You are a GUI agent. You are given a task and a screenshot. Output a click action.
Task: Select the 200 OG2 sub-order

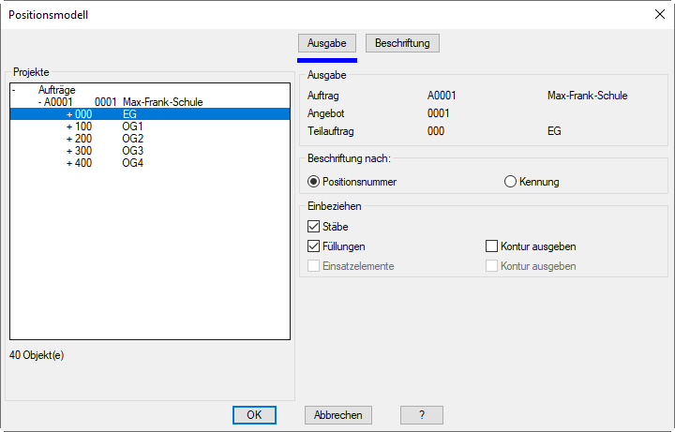(131, 139)
